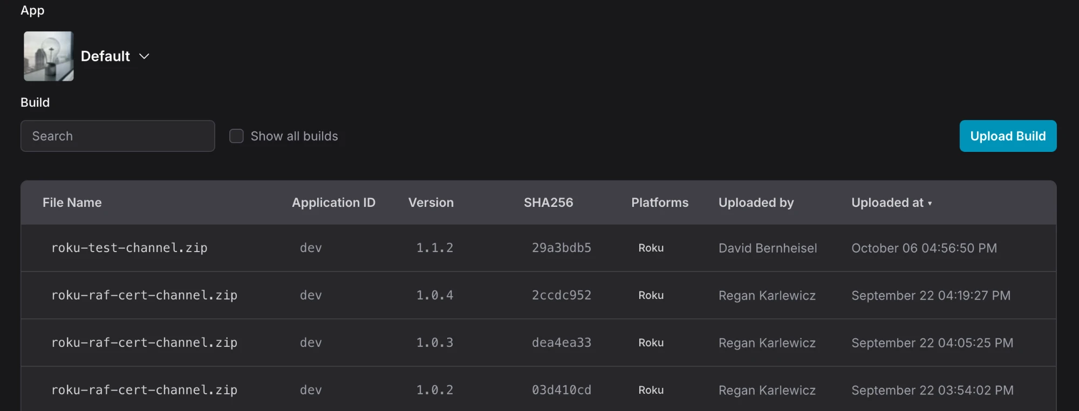Screen dimensions: 1079x411
Task: Focus the build Search field
Action: pos(118,136)
